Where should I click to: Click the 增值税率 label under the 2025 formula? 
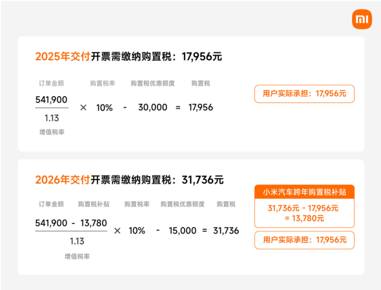(x=52, y=132)
